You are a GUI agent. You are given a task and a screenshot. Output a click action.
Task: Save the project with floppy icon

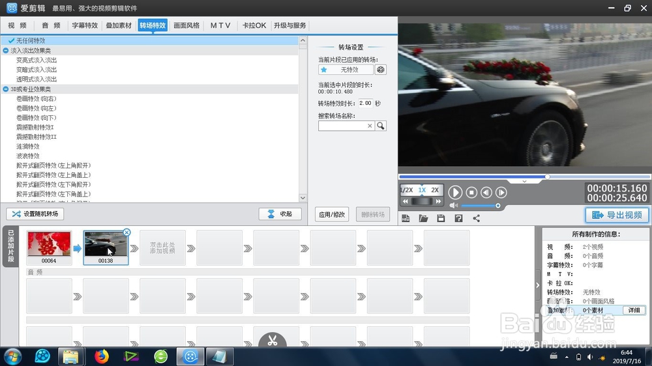[441, 218]
